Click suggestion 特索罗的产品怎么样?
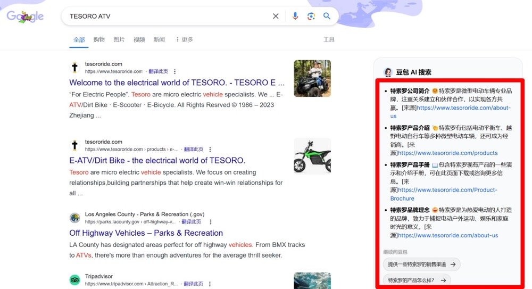The height and width of the screenshot is (289, 532). (417, 280)
